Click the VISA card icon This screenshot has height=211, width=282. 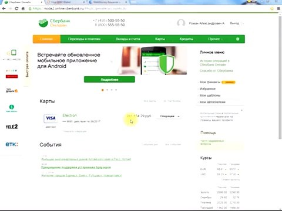pos(51,118)
